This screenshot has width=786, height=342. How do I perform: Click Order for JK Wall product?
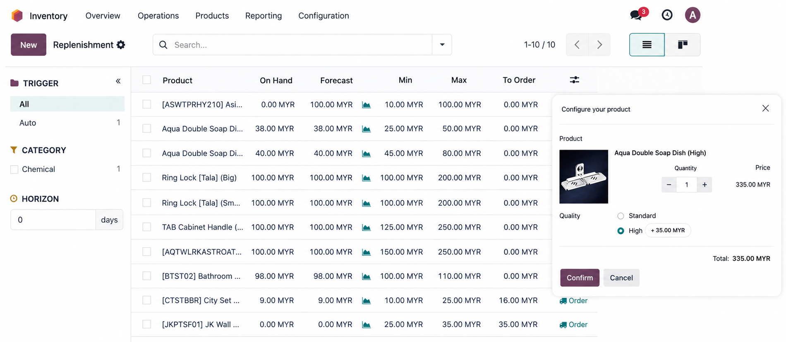pyautogui.click(x=573, y=325)
